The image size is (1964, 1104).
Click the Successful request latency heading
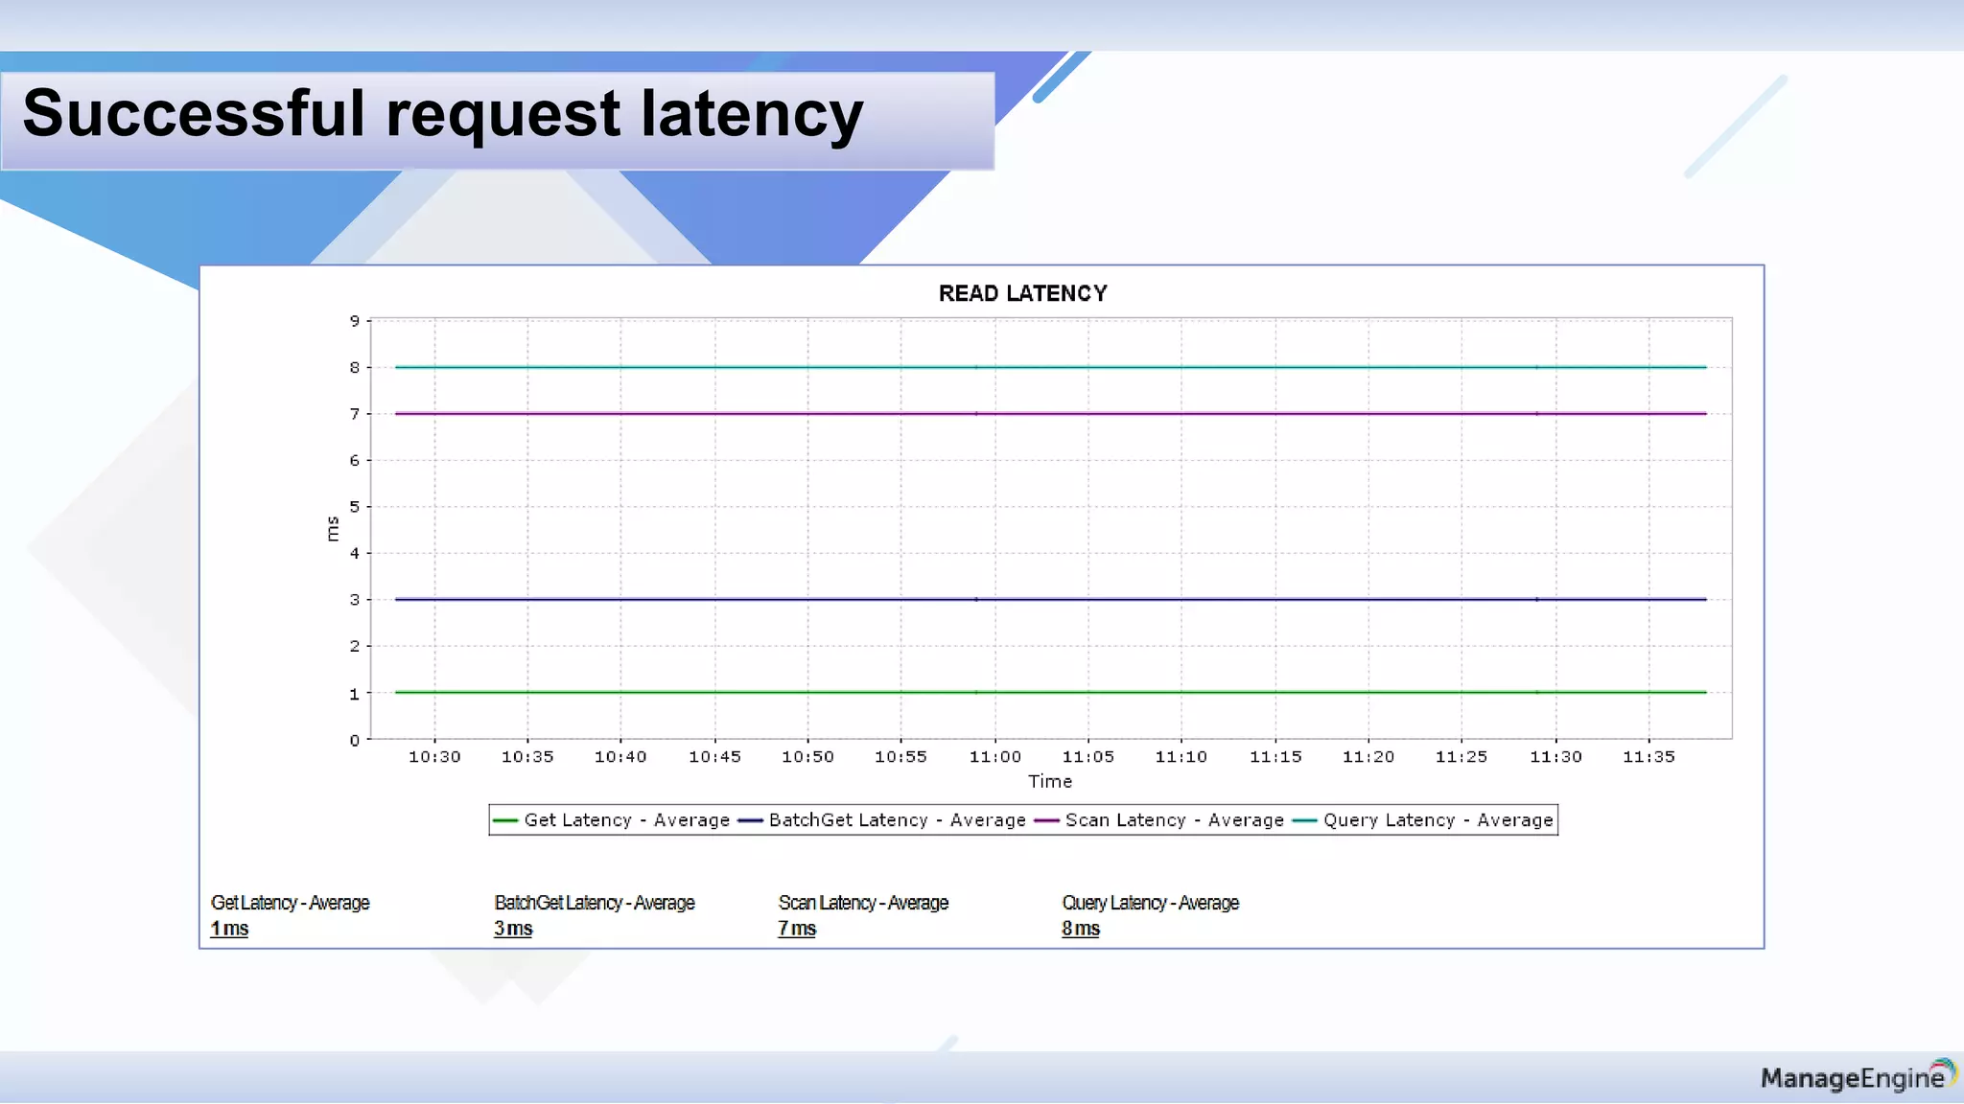(x=443, y=115)
